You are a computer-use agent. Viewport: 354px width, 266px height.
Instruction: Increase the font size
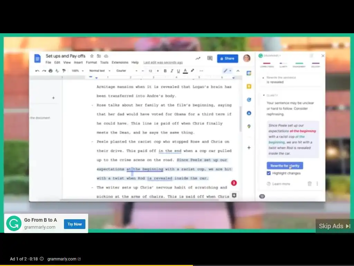(x=158, y=71)
